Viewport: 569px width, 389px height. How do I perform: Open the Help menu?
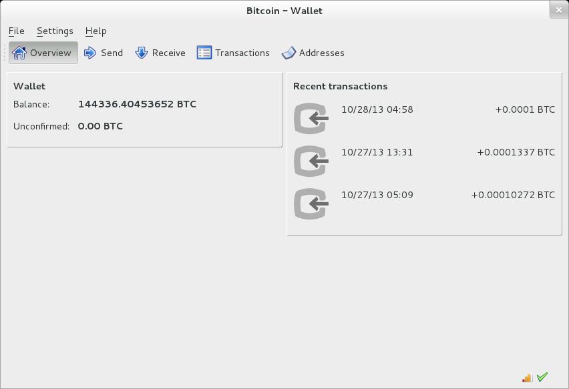tap(96, 31)
